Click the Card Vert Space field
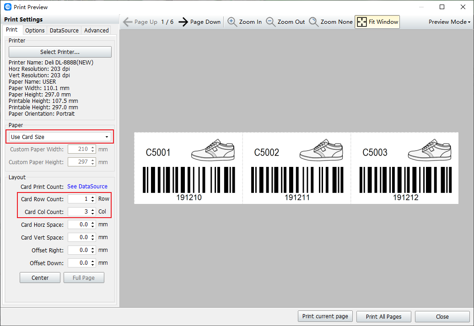This screenshot has height=326, width=474. coord(79,237)
